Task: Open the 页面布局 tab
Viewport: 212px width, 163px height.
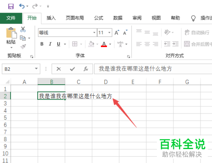Action: click(x=75, y=18)
